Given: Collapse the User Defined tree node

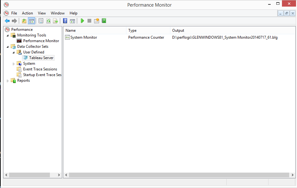Looking at the screenshot, I should [13, 52].
